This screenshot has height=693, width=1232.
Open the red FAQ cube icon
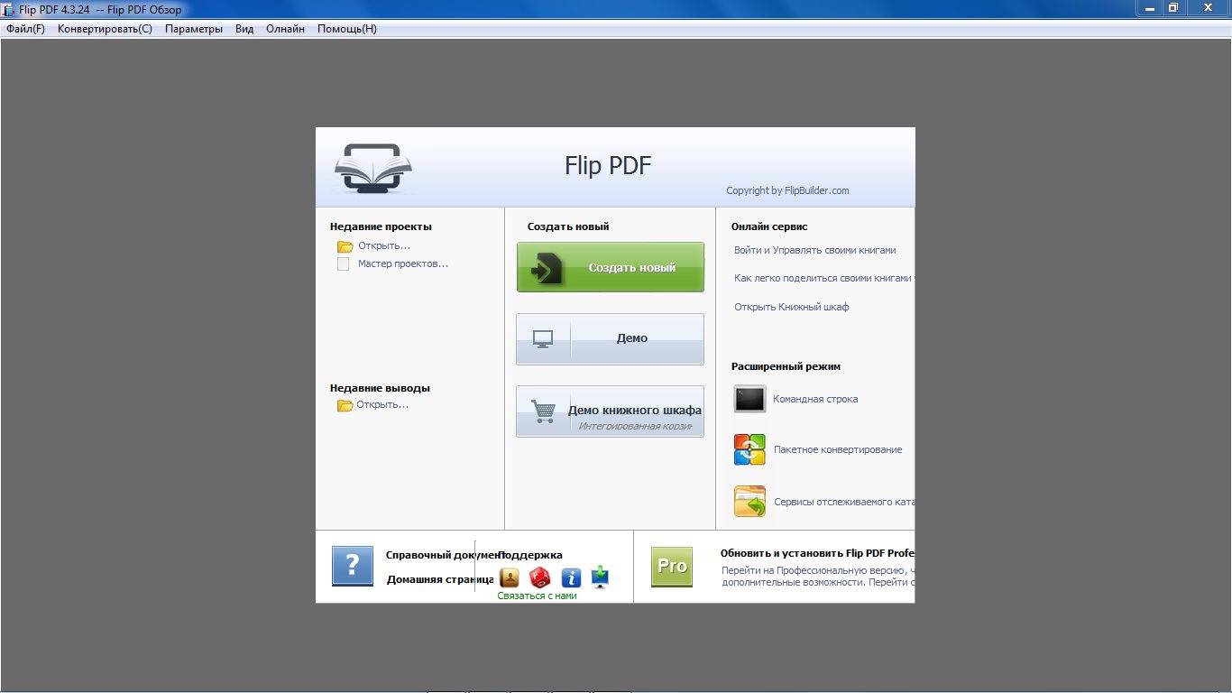539,577
